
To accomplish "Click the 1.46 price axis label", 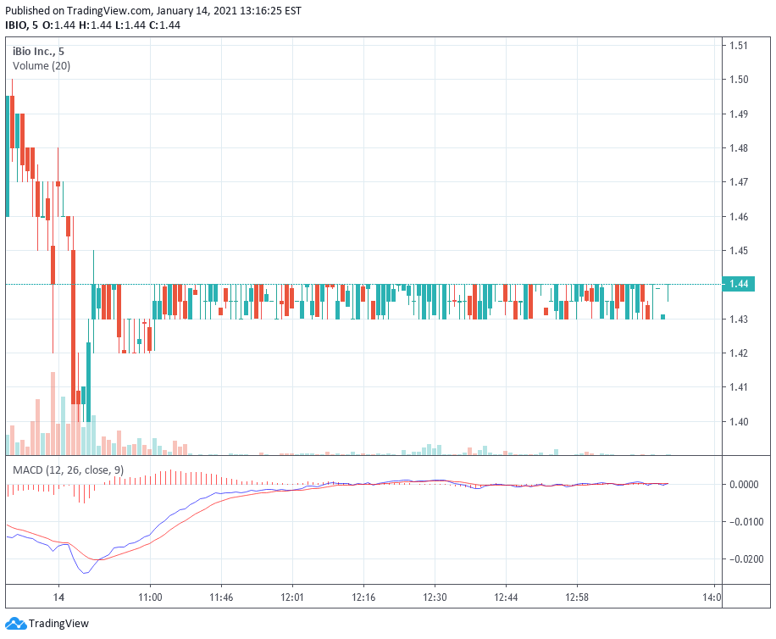I will tap(739, 217).
